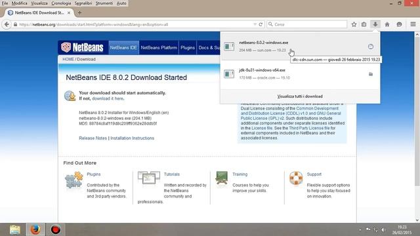Go to the home page icon
The image size is (420, 236).
387,24
